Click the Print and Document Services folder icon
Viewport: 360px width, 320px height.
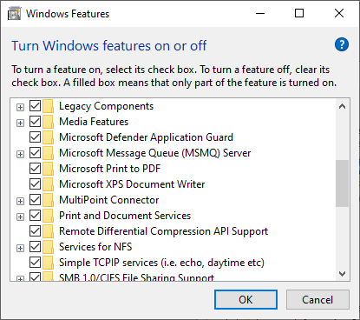(48, 216)
